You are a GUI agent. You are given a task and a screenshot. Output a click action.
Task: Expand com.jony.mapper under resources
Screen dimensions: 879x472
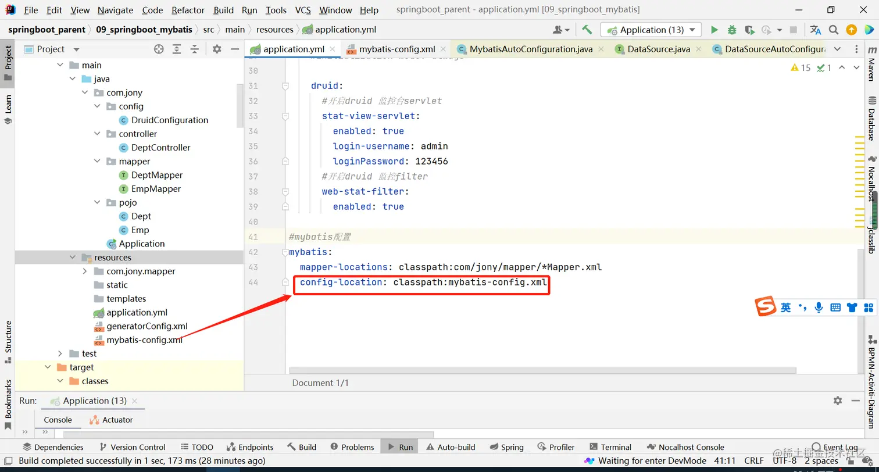click(84, 271)
